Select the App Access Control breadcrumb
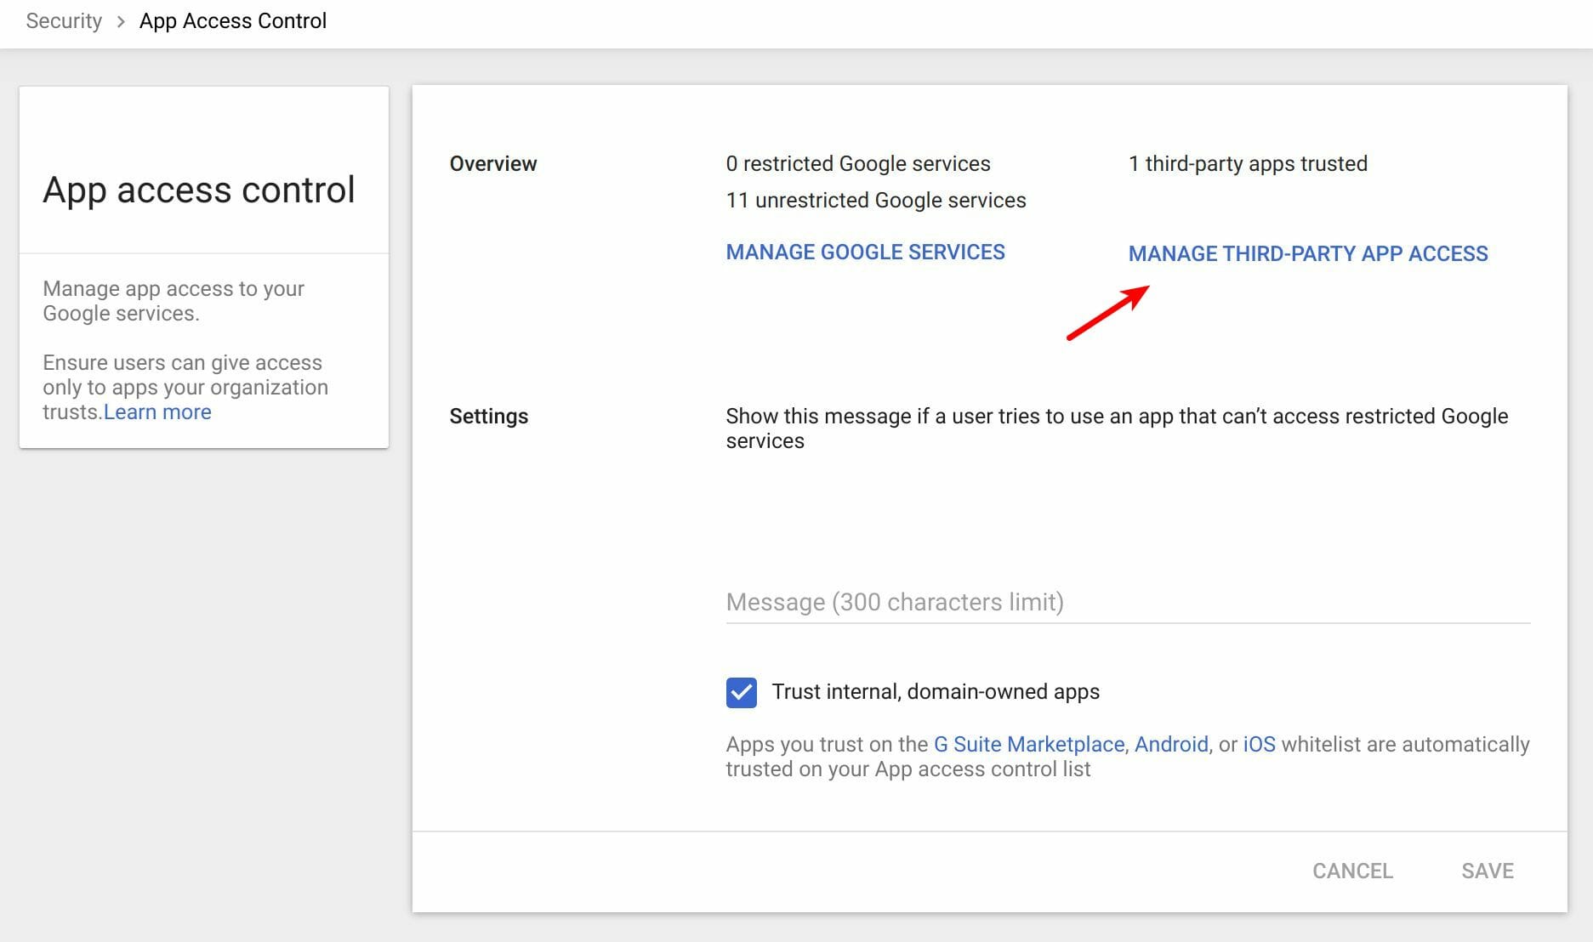Image resolution: width=1593 pixels, height=942 pixels. pyautogui.click(x=232, y=20)
